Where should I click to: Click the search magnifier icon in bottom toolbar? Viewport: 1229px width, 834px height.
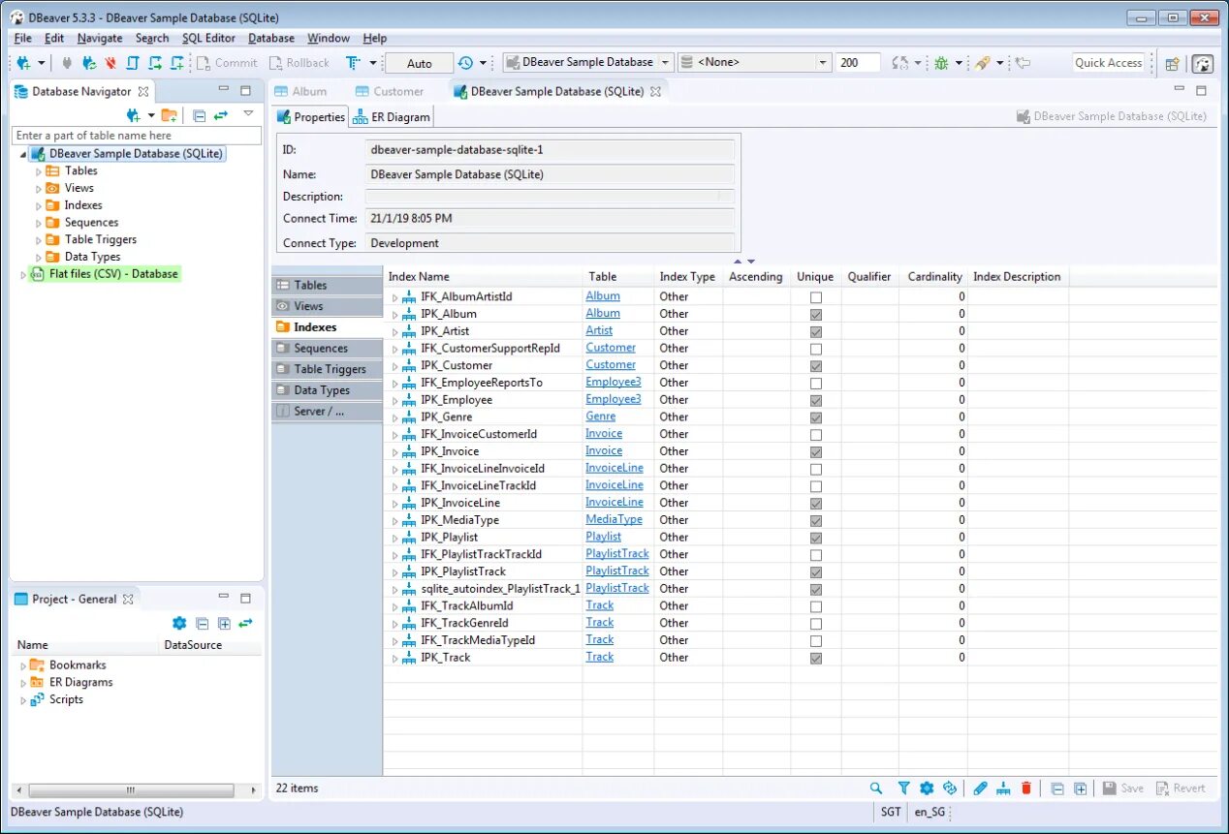pyautogui.click(x=876, y=788)
